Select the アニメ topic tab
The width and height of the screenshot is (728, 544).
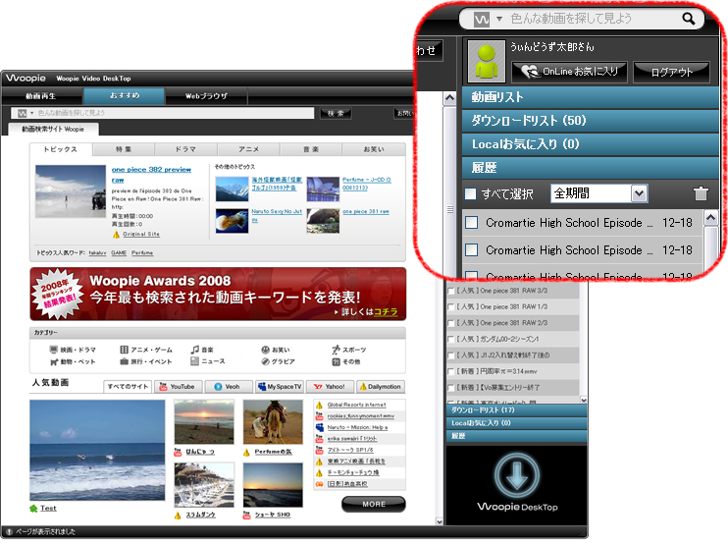tap(248, 149)
